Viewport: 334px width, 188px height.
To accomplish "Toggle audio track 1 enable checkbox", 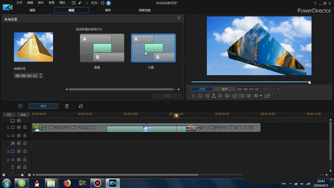I will click(19, 135).
